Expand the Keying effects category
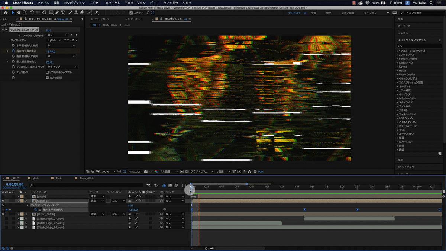The image size is (446, 251). click(x=403, y=67)
